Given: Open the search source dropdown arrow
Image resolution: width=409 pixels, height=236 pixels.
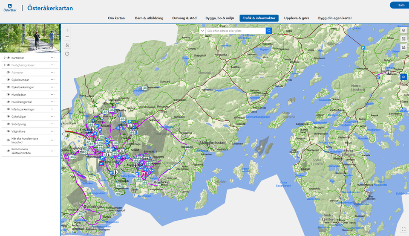Looking at the screenshot, I should tap(202, 31).
